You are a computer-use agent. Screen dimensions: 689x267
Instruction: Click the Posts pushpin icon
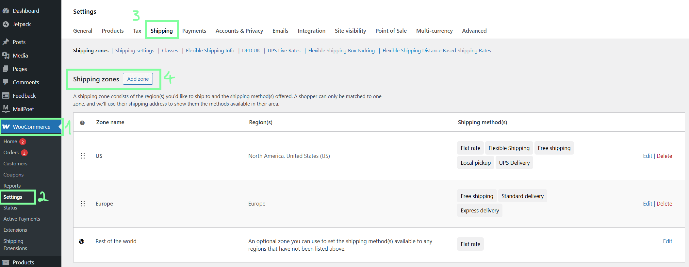[x=6, y=42]
